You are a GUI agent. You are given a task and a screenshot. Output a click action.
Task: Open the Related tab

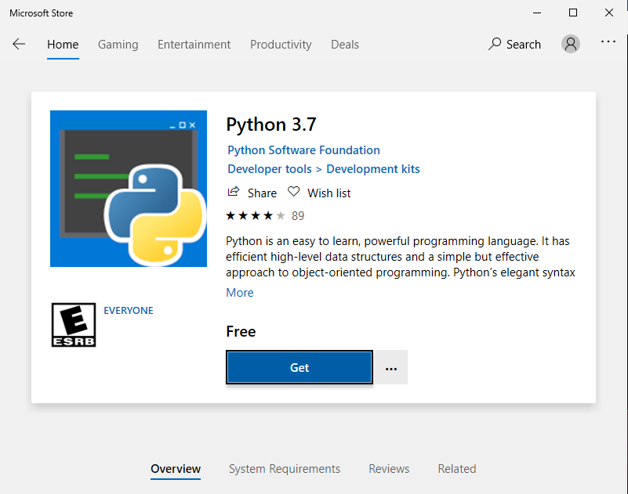tap(457, 469)
